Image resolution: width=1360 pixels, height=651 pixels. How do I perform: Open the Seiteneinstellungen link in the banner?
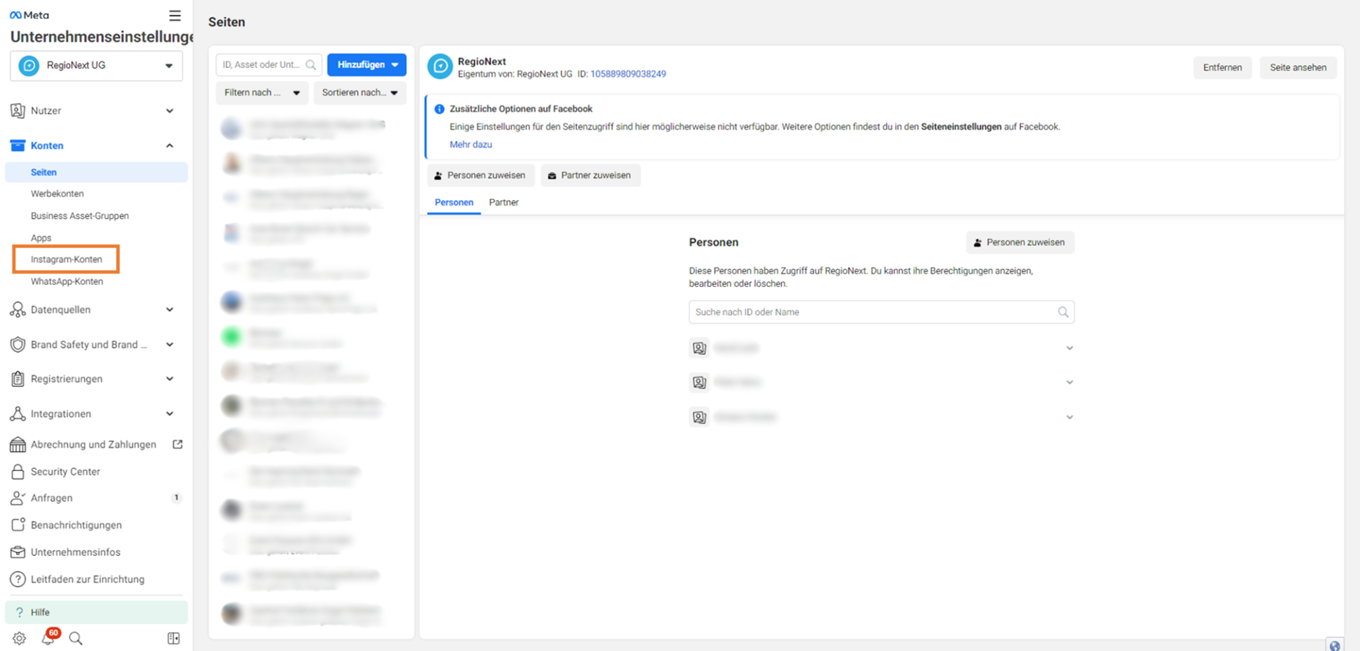[x=961, y=127]
